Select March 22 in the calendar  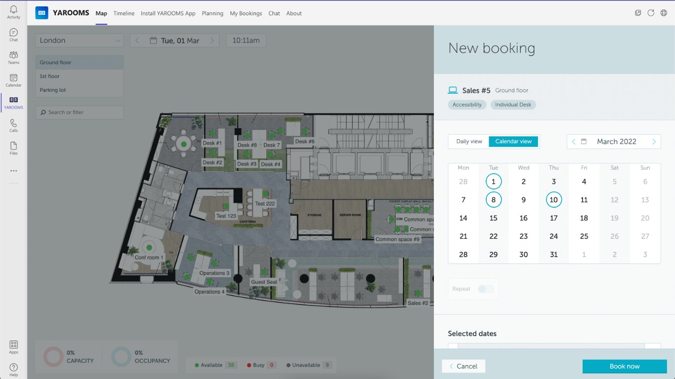[493, 236]
